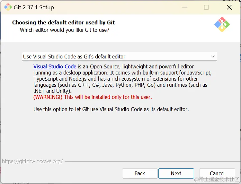Image resolution: width=241 pixels, height=184 pixels.
Task: Cancel the Git installation
Action: (x=217, y=173)
